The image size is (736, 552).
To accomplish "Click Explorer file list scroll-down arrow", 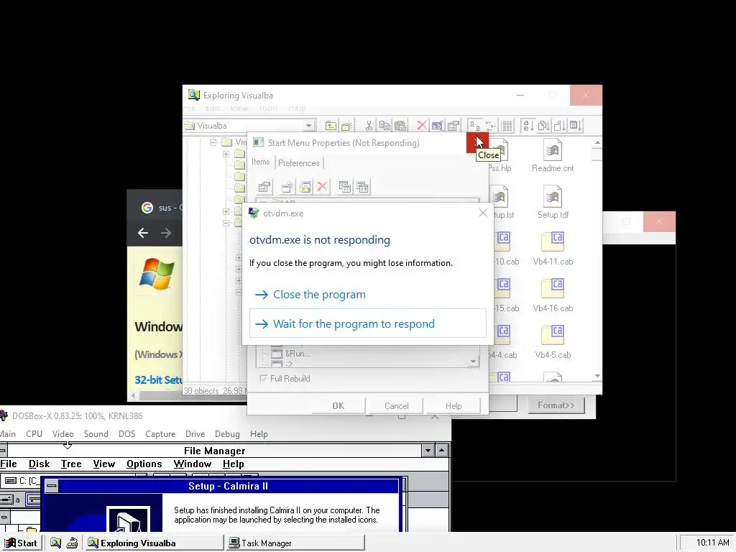I will (597, 376).
